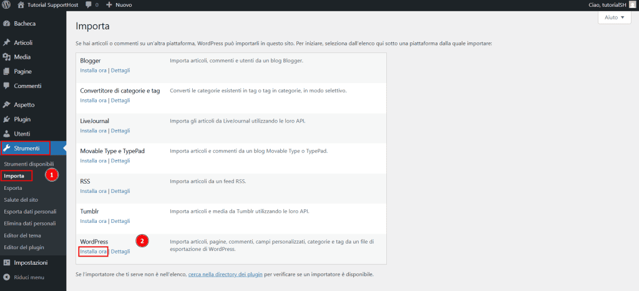Open Elimina dati personali submenu item
The width and height of the screenshot is (639, 291).
coord(30,224)
